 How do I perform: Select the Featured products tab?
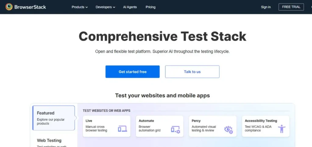pyautogui.click(x=54, y=118)
